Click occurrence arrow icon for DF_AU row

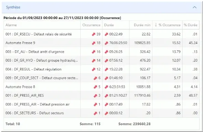click(94, 52)
